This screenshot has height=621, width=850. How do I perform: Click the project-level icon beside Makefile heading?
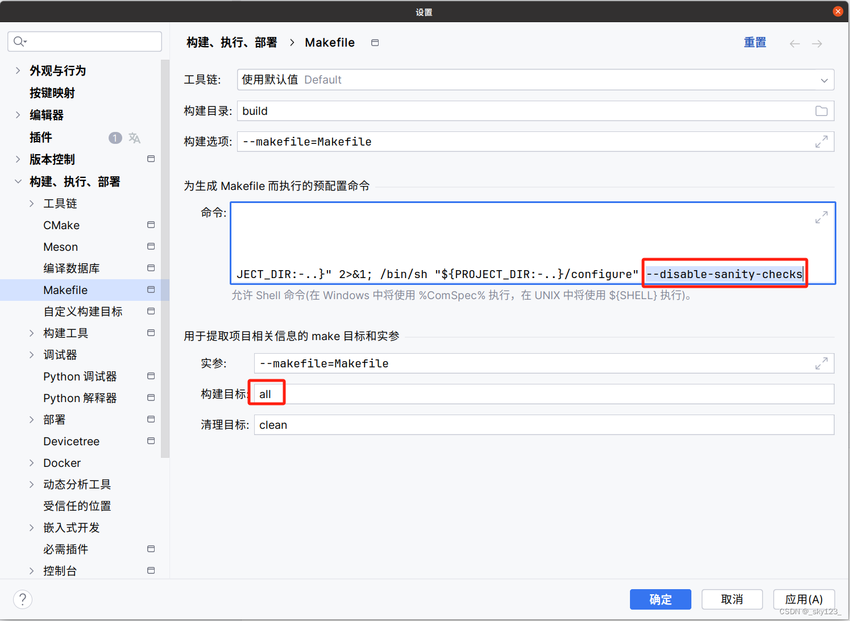pyautogui.click(x=375, y=43)
